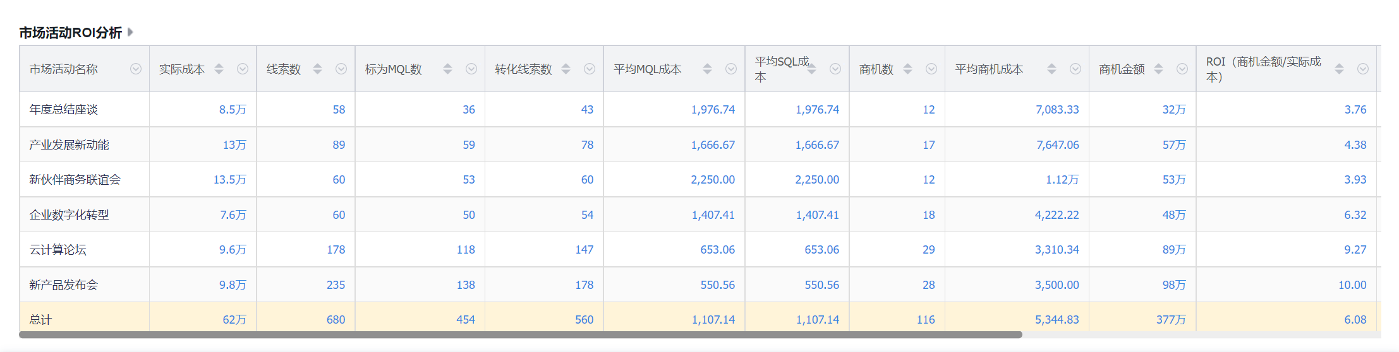Open 8.5万 cost of 年度总结座谈
1399x352 pixels.
pos(233,110)
